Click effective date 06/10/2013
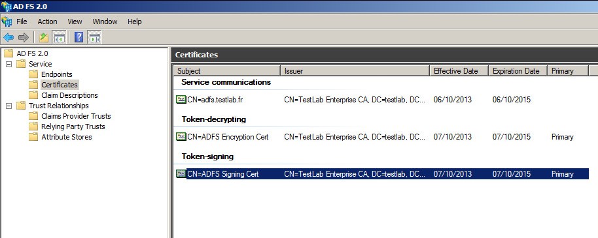 pos(453,100)
